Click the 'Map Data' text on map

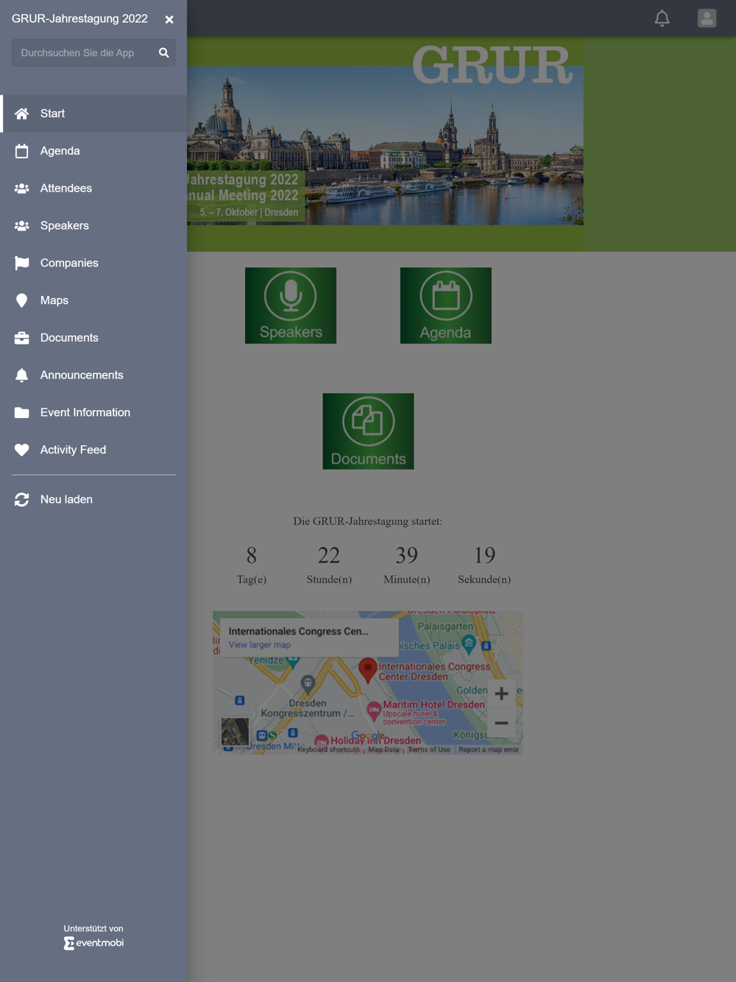click(383, 749)
